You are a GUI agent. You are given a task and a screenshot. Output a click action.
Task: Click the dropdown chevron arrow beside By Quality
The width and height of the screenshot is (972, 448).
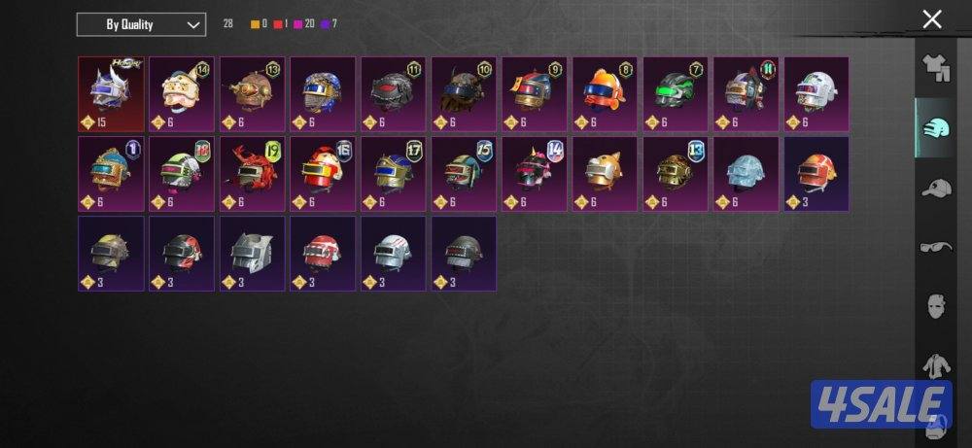click(x=192, y=25)
